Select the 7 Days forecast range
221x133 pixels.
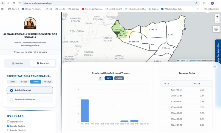pyautogui.click(x=36, y=81)
